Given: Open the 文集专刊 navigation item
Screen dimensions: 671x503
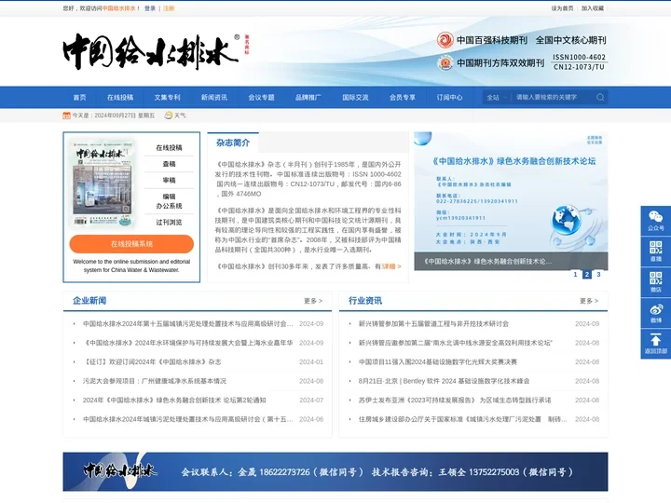Looking at the screenshot, I should [167, 98].
